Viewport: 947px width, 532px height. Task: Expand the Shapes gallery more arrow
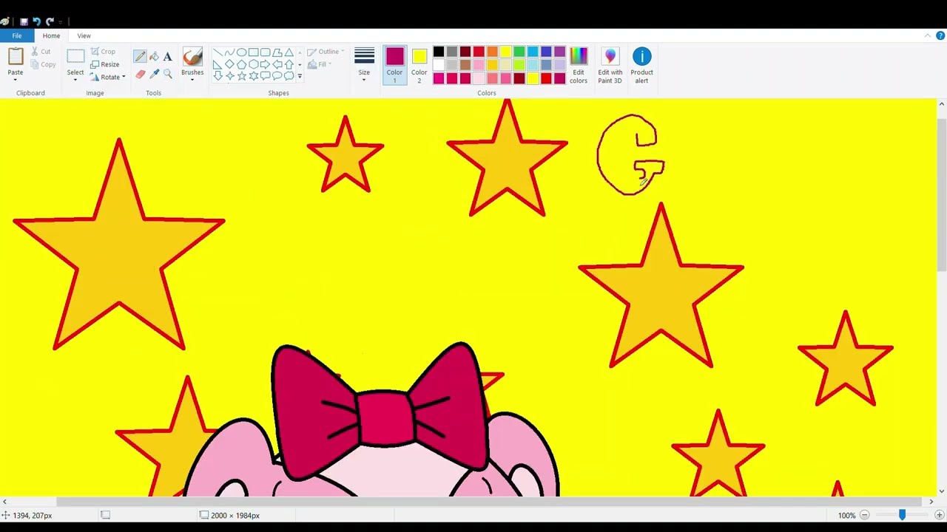coord(300,76)
